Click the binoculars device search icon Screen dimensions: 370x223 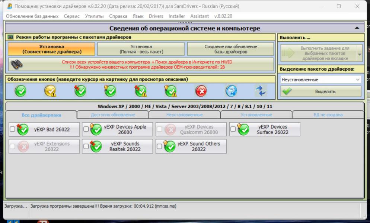pyautogui.click(x=17, y=64)
